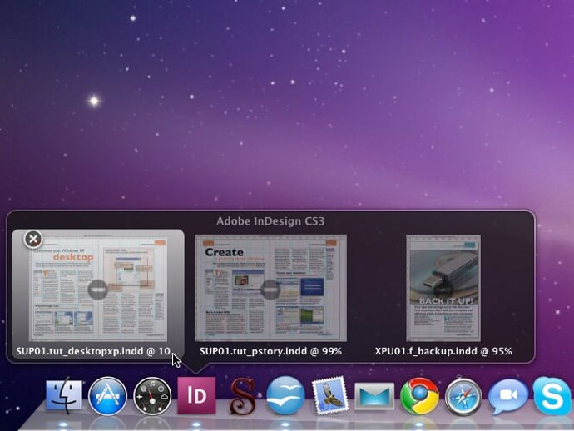Screen dimensions: 574x431
Task: Launch the App Store dock icon
Action: click(107, 396)
